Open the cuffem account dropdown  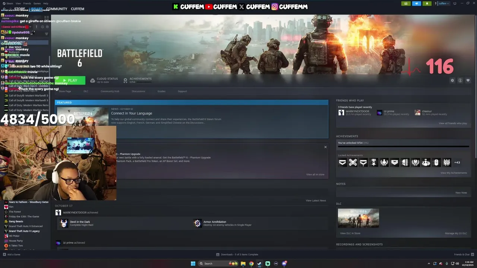tap(444, 3)
